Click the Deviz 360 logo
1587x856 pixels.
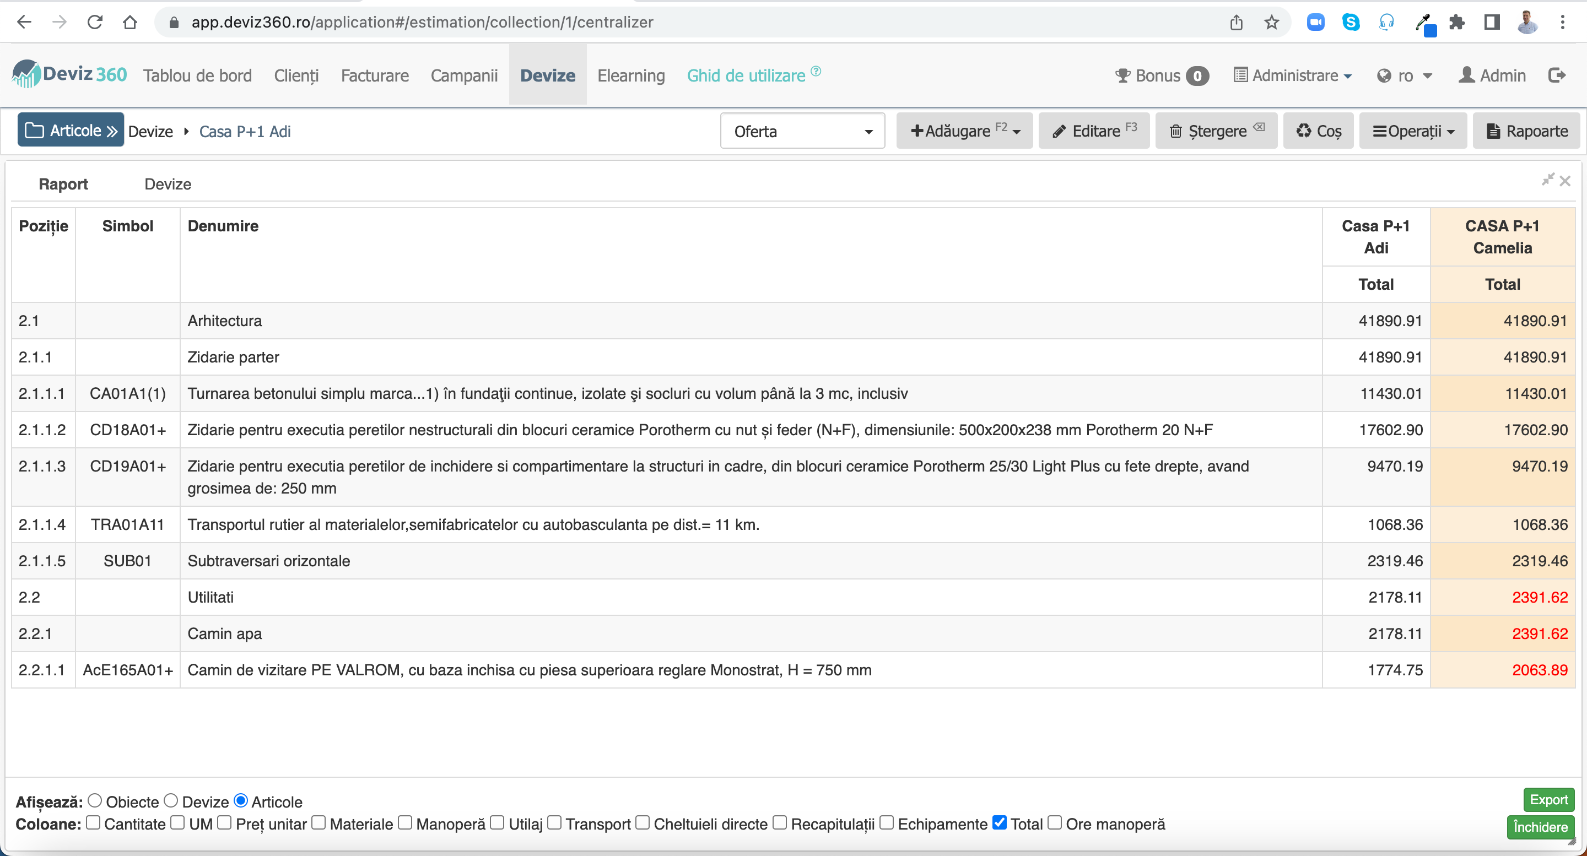69,74
